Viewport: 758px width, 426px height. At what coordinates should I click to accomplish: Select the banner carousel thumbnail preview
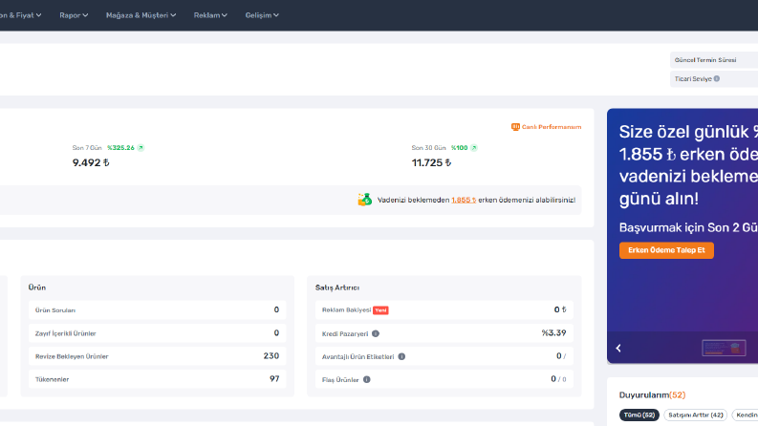pyautogui.click(x=724, y=348)
